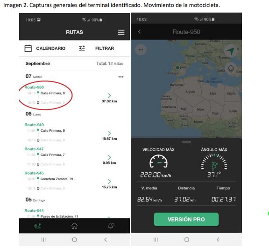Open the home icon in bottom bar
The height and width of the screenshot is (249, 269).
click(74, 226)
